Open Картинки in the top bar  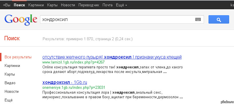tap(36, 5)
